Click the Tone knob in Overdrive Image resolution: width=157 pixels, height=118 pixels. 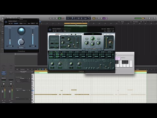tap(21, 42)
